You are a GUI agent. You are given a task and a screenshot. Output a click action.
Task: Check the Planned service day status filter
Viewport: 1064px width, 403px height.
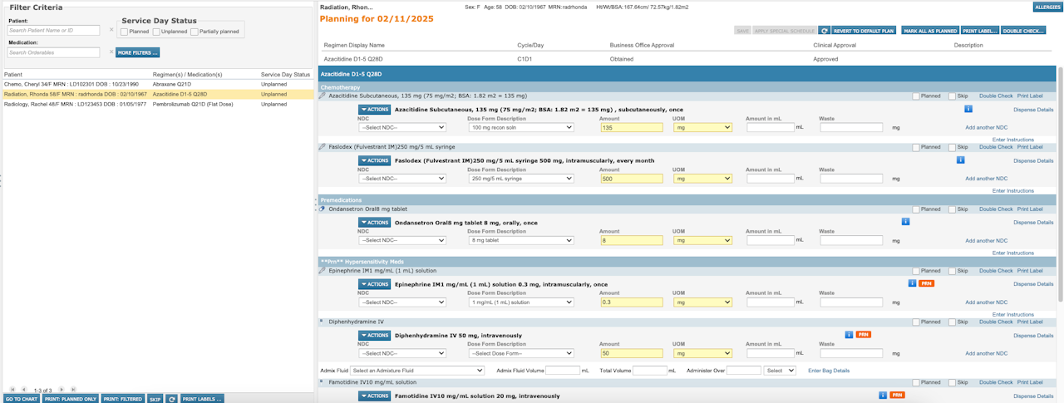click(125, 32)
